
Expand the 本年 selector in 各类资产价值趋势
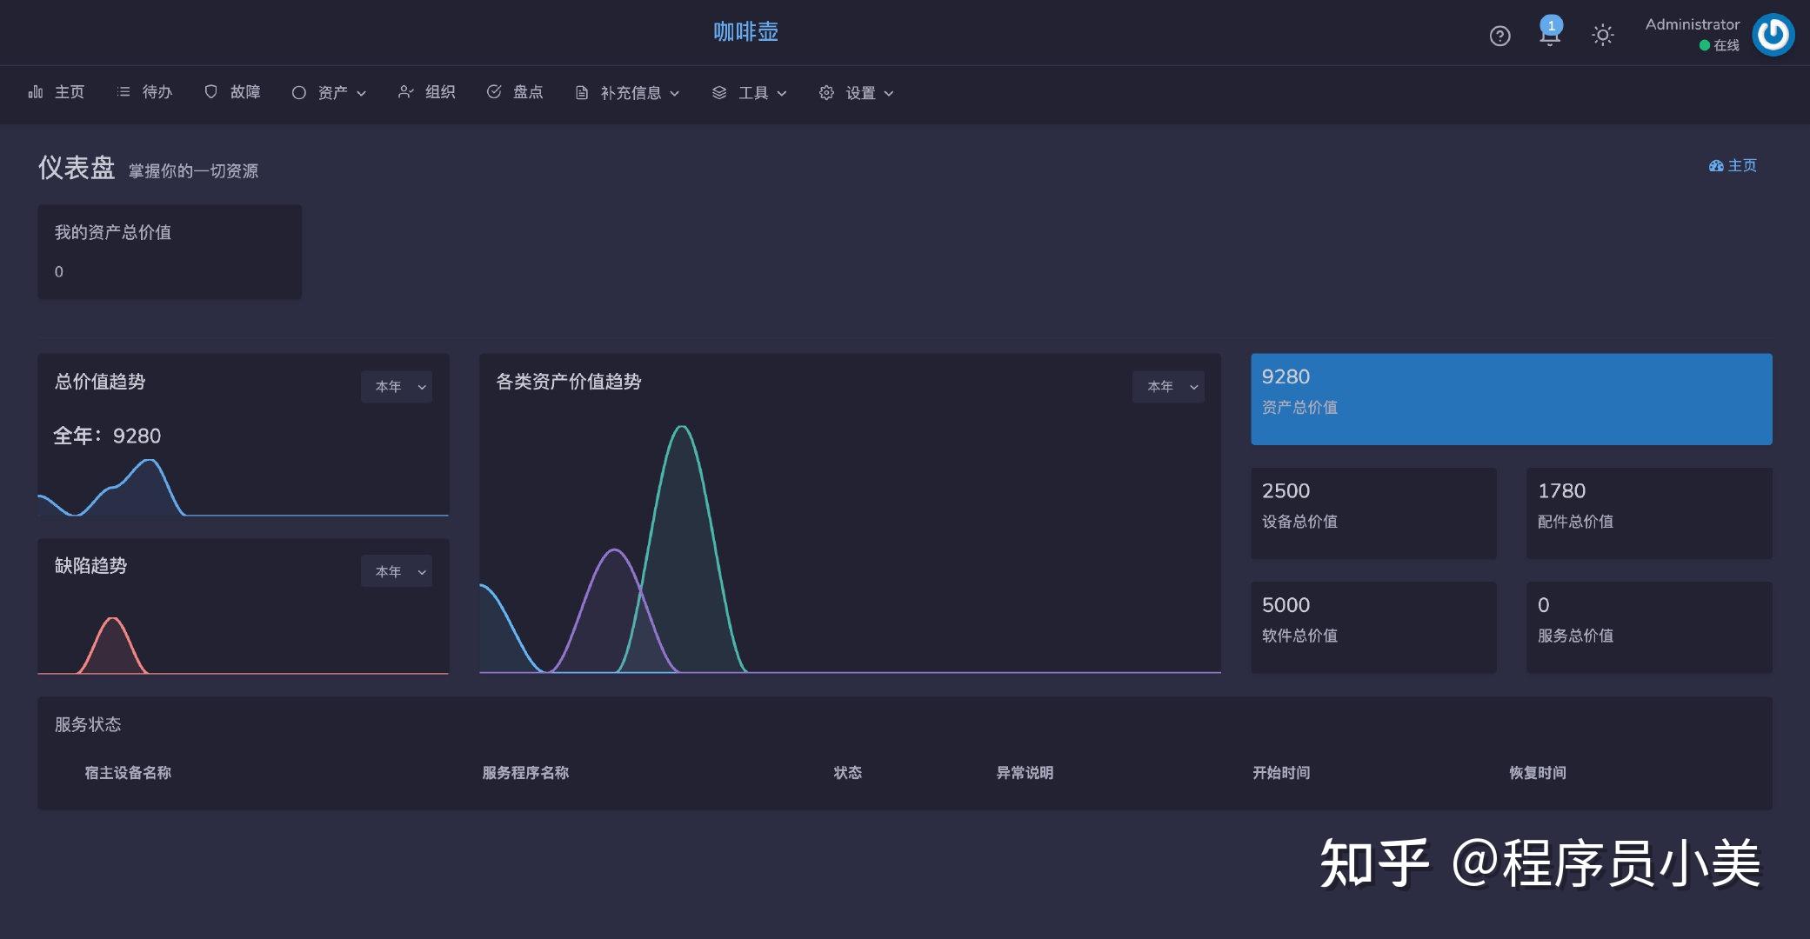pos(1168,386)
